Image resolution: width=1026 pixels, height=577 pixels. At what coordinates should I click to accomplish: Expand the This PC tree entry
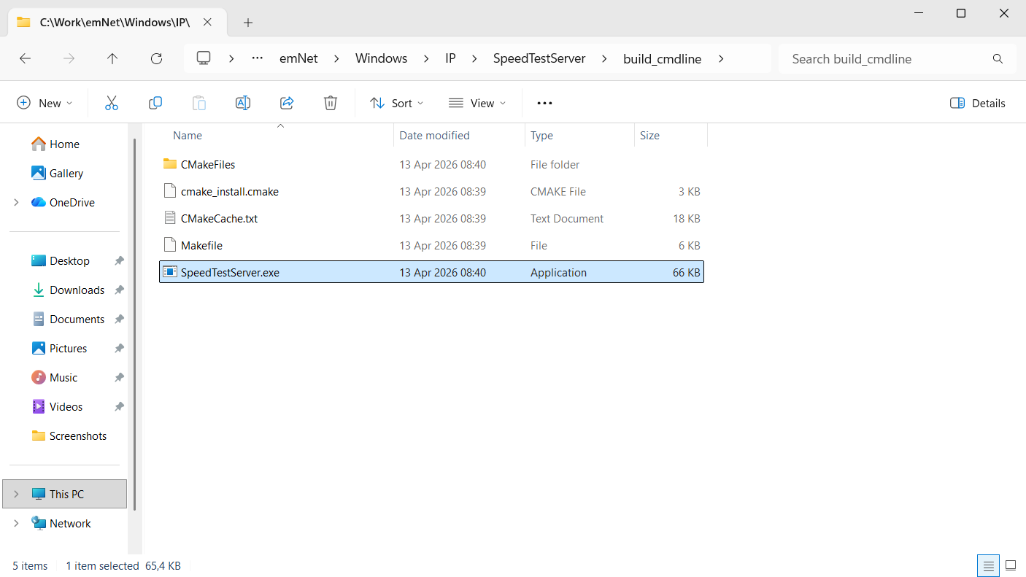(16, 494)
